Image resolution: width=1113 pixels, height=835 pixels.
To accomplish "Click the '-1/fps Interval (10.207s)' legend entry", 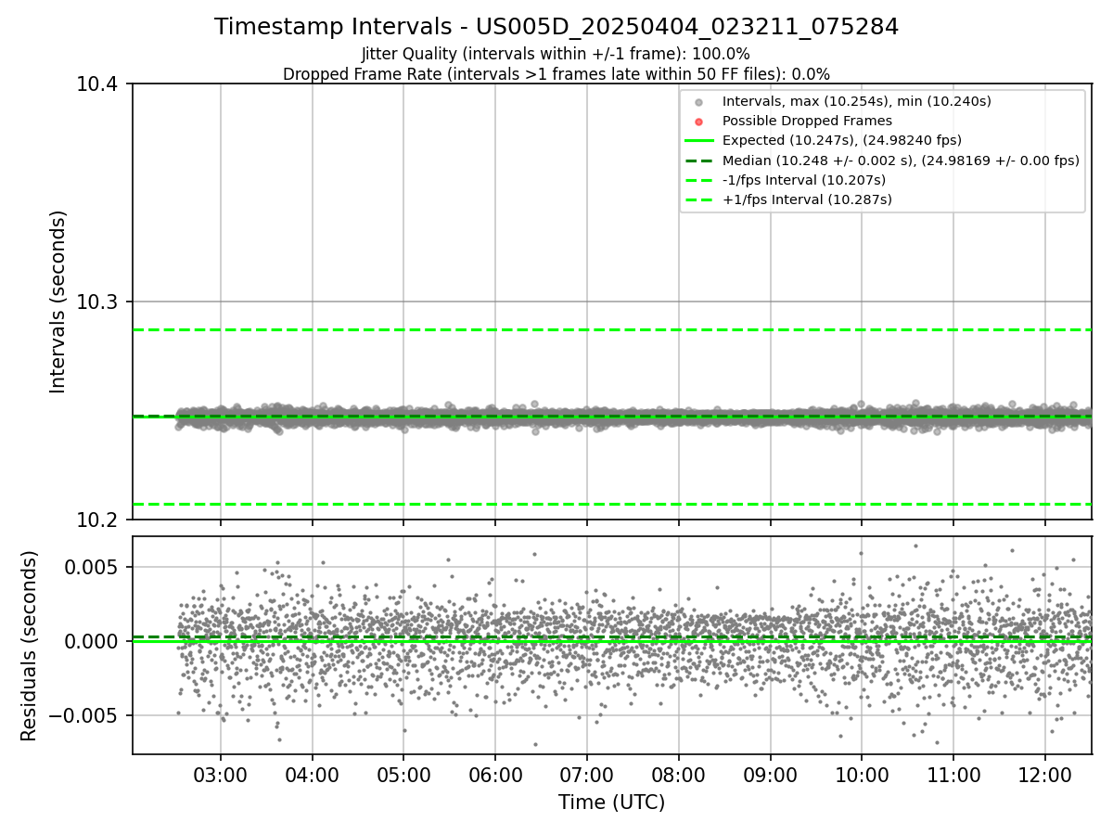I will click(x=804, y=180).
